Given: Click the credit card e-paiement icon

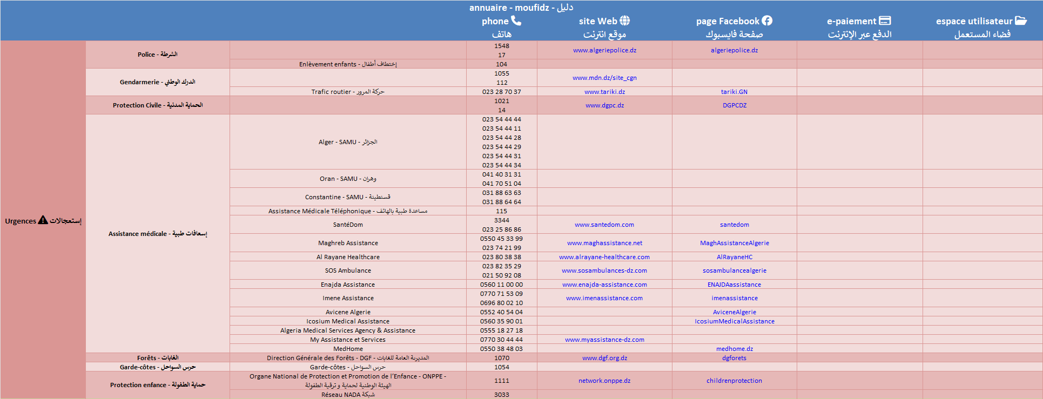Looking at the screenshot, I should (x=885, y=21).
